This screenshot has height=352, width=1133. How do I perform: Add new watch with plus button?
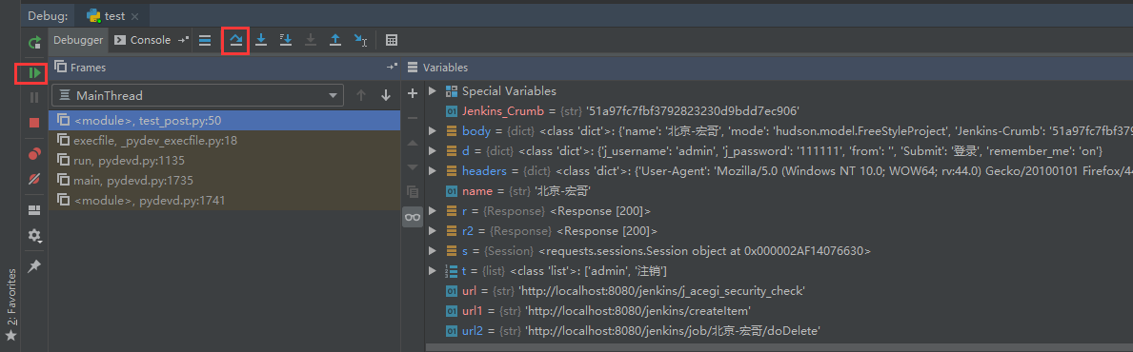[413, 93]
